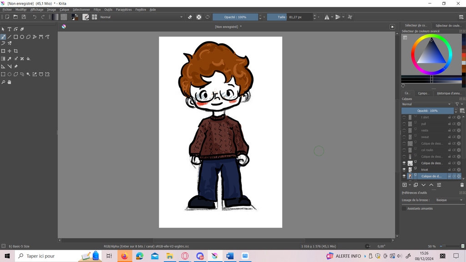Screen dimensions: 466x262
Task: Click the Taper ici pour search box
Action: pos(41,256)
